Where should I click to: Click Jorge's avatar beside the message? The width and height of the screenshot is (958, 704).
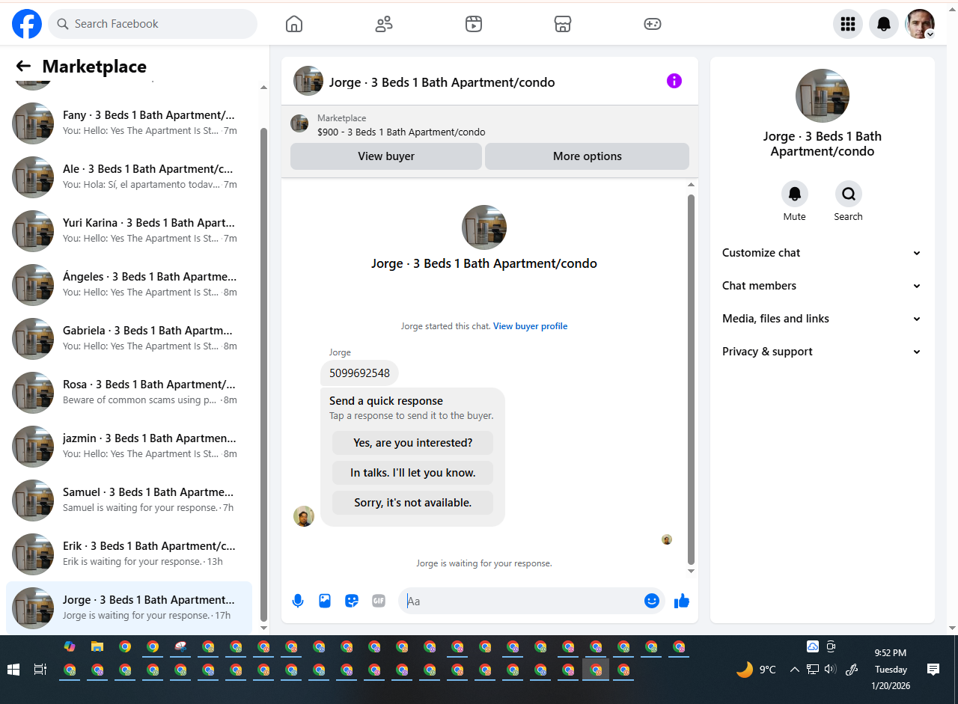pyautogui.click(x=304, y=516)
